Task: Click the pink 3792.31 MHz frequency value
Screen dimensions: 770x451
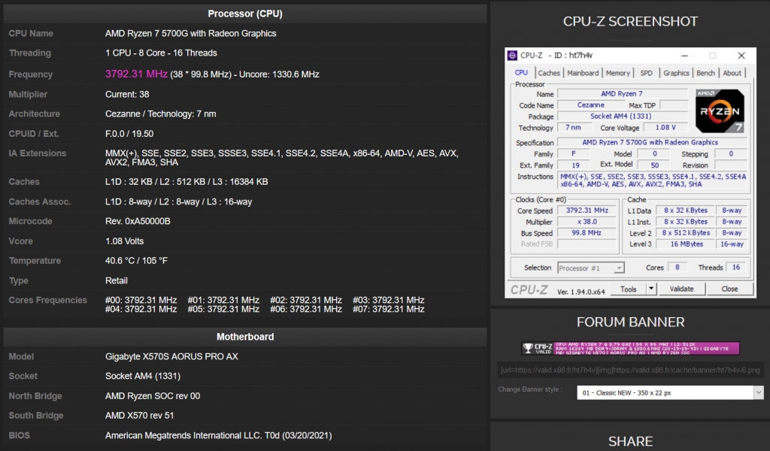Action: [136, 74]
